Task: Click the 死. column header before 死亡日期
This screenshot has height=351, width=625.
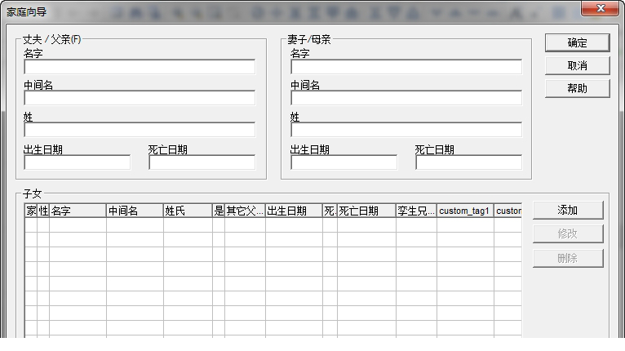Action: point(330,211)
